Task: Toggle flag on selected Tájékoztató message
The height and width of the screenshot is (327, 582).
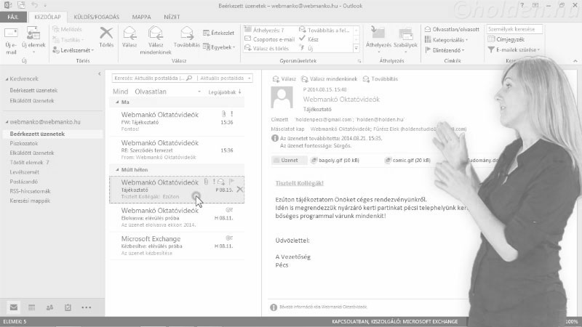Action: [232, 181]
